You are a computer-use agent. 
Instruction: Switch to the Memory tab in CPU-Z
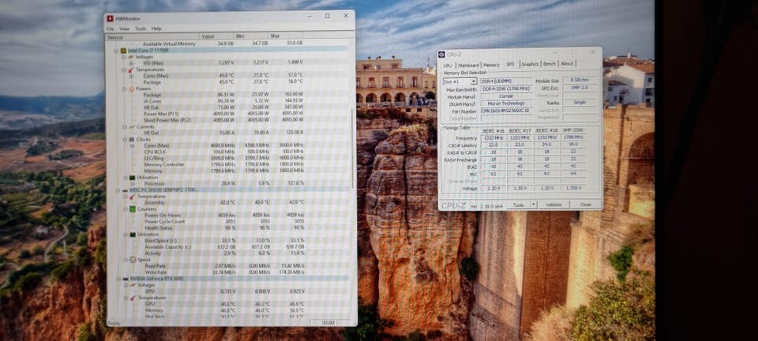coord(491,65)
